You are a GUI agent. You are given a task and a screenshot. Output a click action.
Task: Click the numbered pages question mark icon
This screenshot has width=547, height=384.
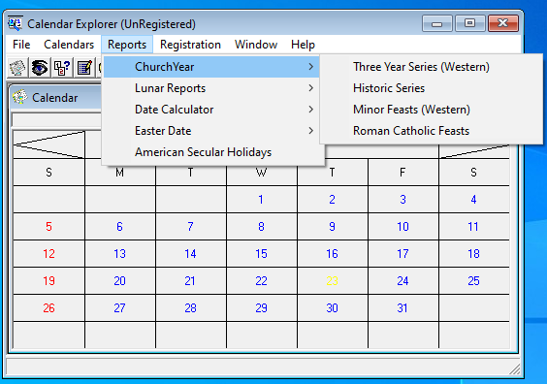[x=62, y=67]
